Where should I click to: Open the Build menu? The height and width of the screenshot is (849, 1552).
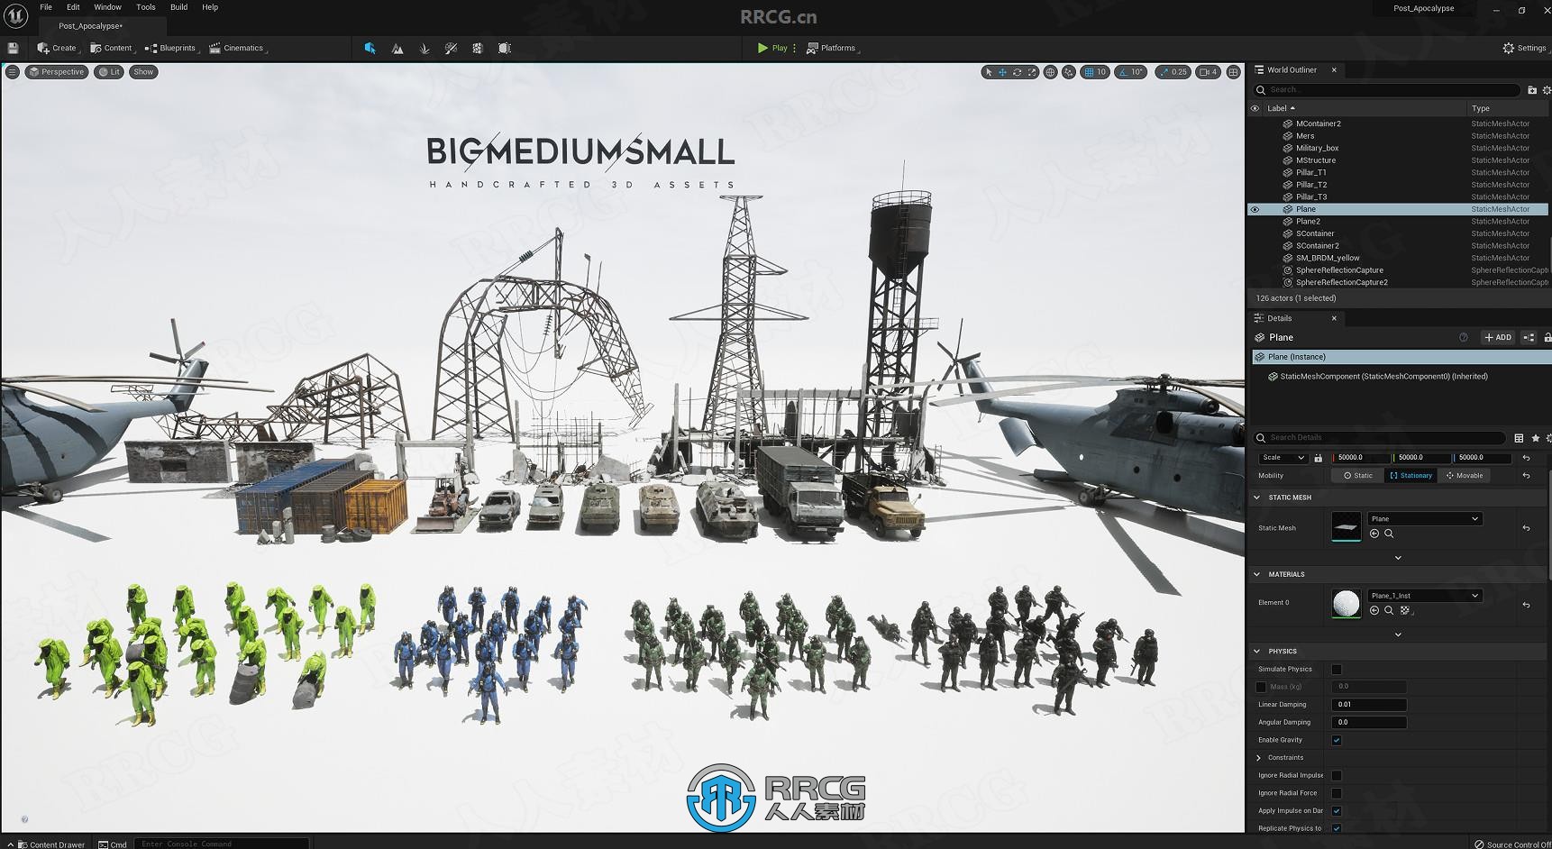point(179,7)
